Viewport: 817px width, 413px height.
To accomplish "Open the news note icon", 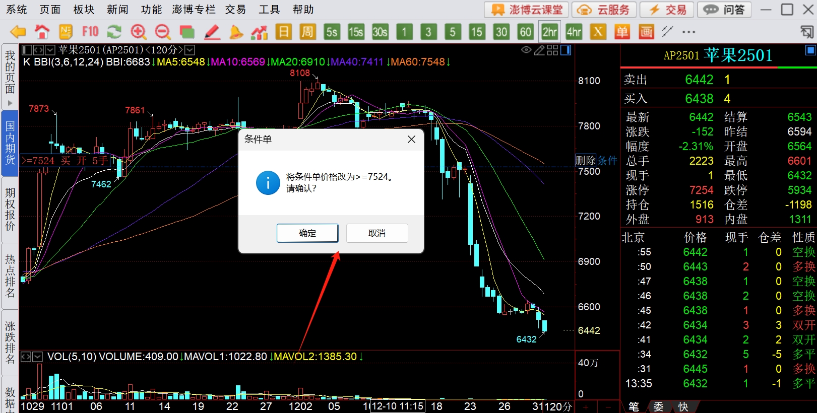I will pos(66,32).
